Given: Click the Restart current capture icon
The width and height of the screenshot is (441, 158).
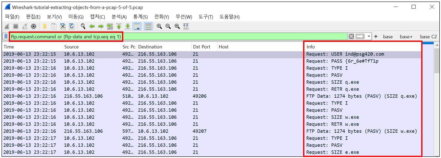Looking at the screenshot, I should coord(24,26).
